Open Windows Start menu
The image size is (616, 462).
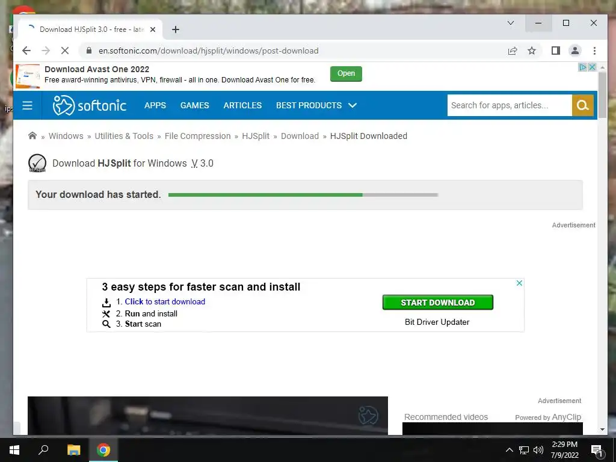[14, 450]
